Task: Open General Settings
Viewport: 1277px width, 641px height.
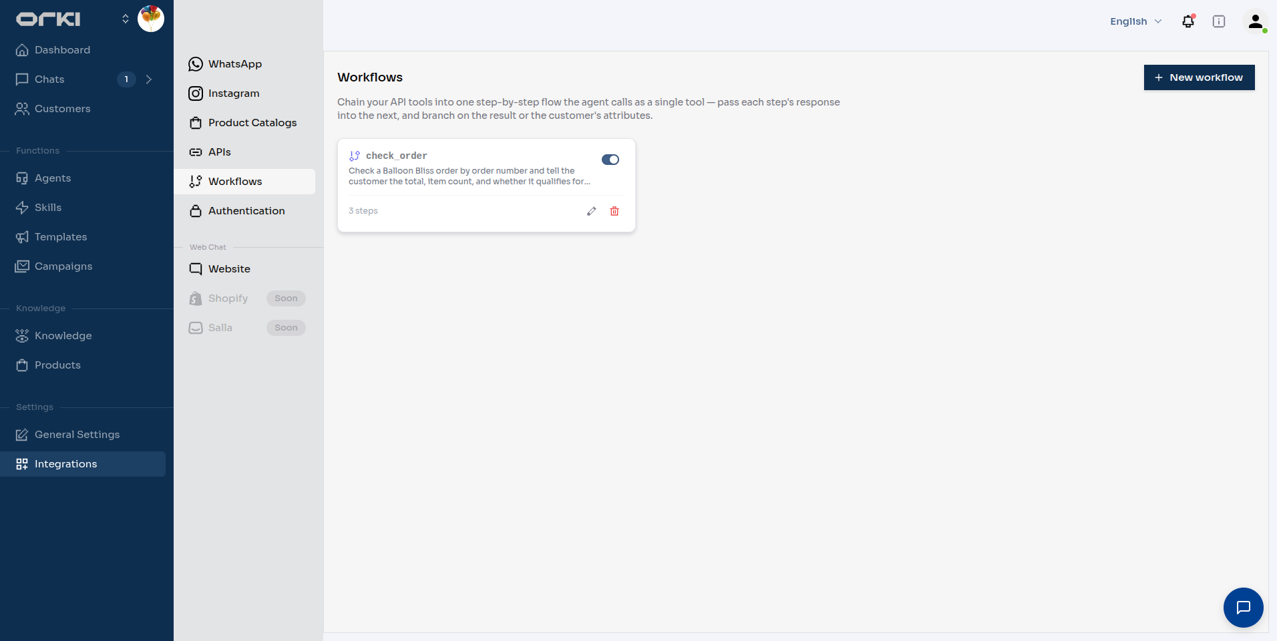Action: (83, 435)
